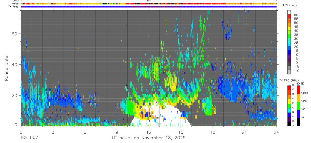Click x-axis hour label "9"
The height and width of the screenshot is (143, 311).
(117, 132)
